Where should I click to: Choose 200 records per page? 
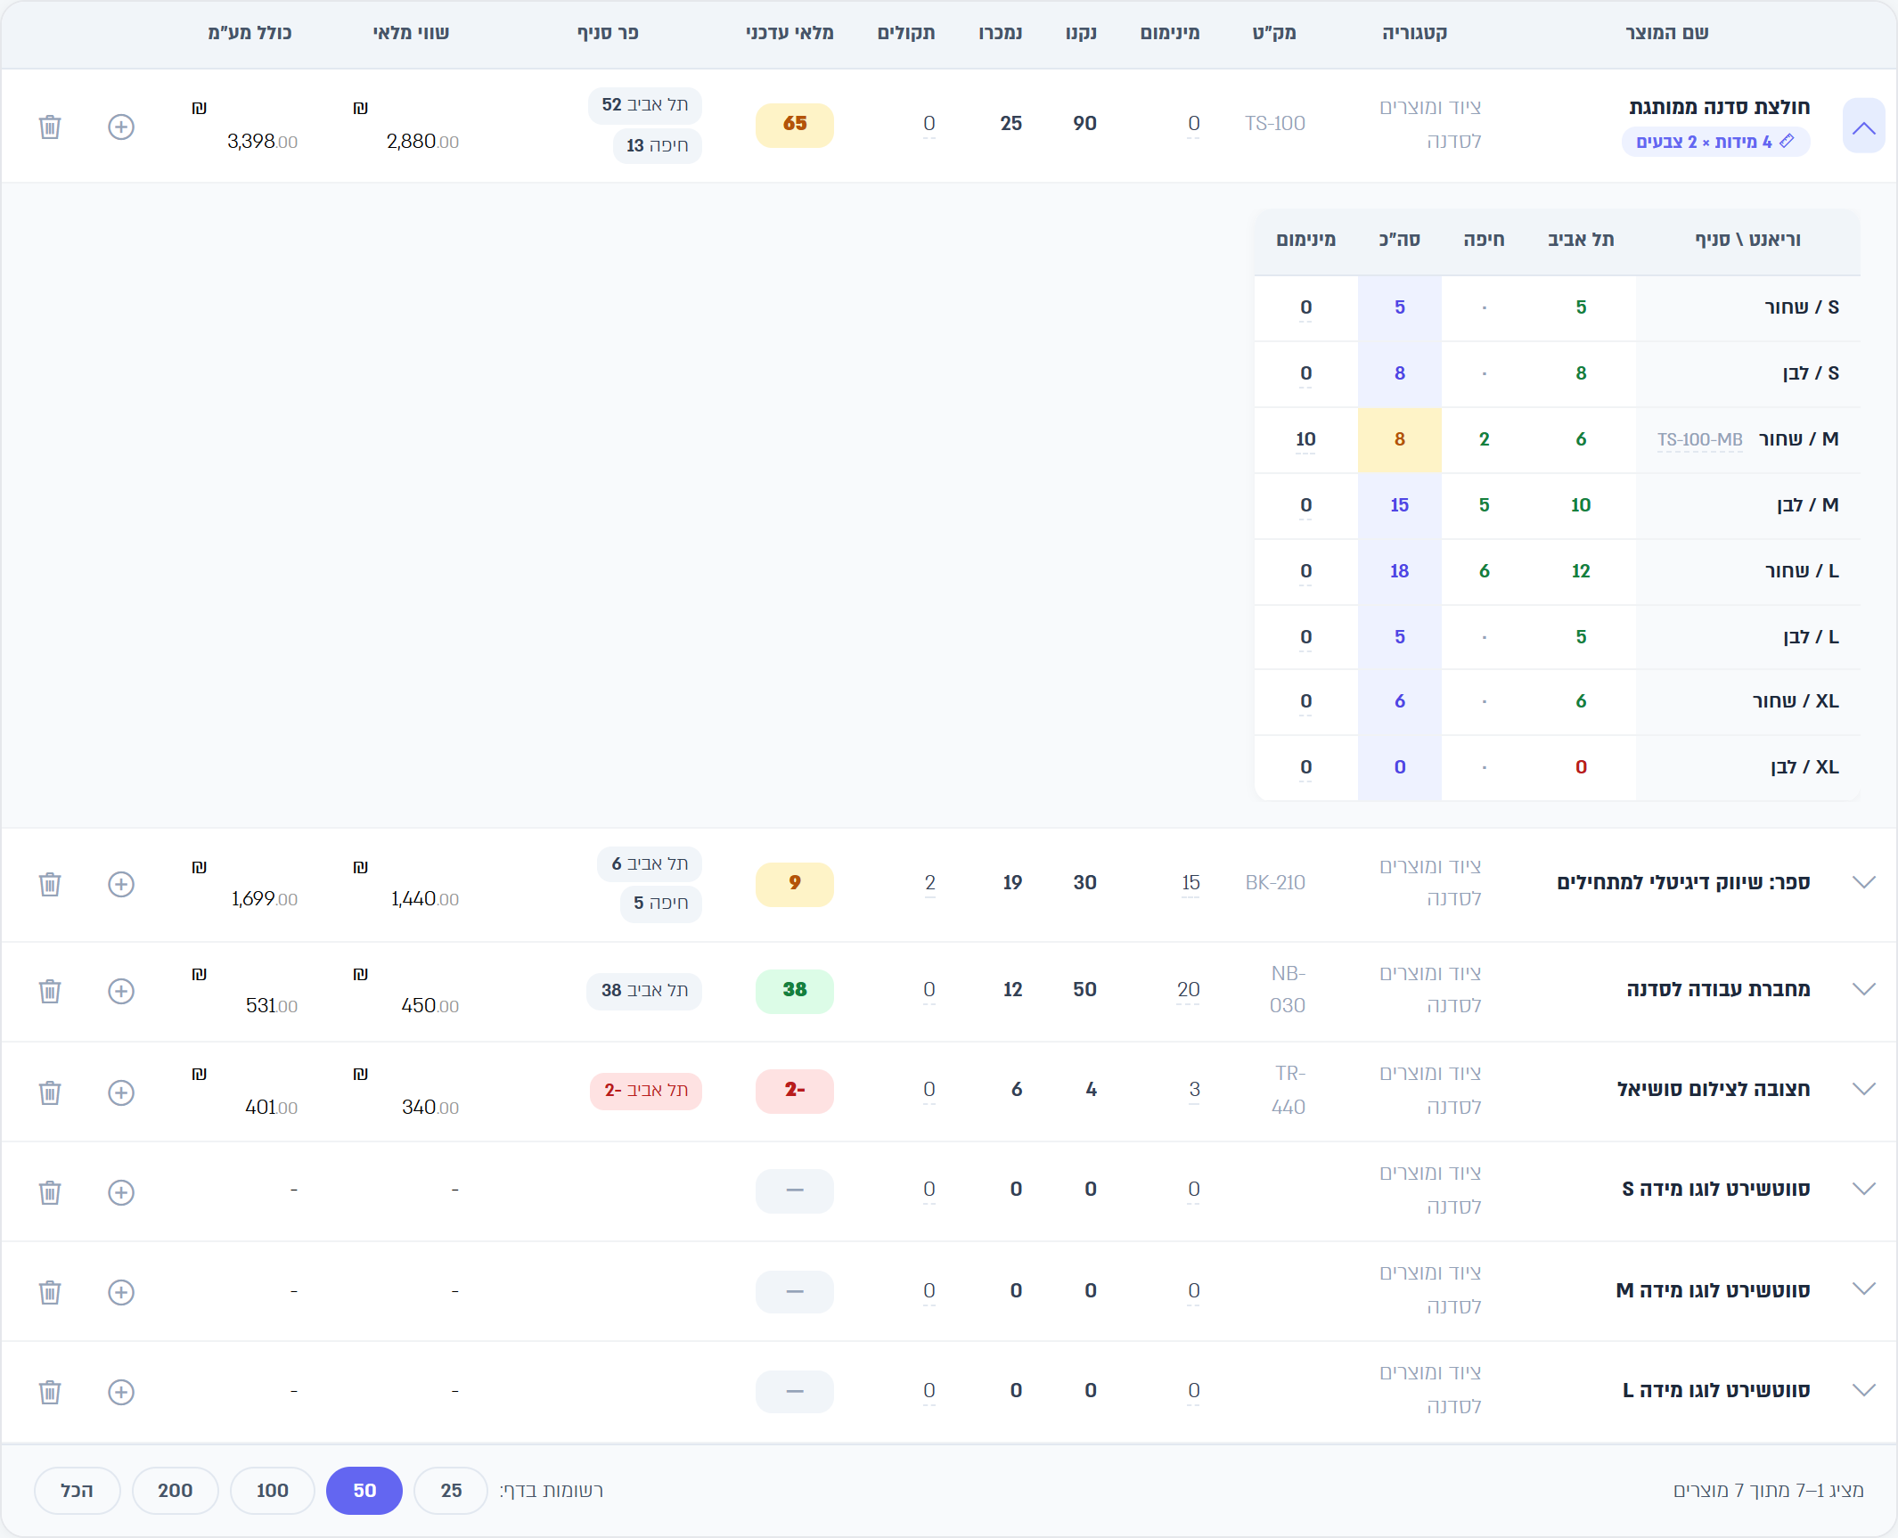pyautogui.click(x=175, y=1491)
